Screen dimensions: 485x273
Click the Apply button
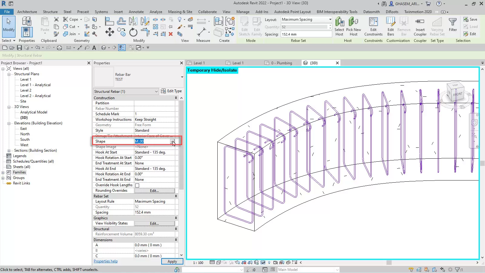point(172,261)
